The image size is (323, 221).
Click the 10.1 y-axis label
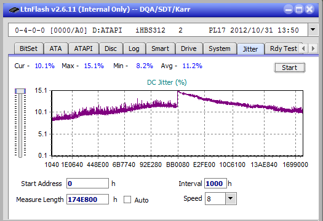click(x=41, y=112)
